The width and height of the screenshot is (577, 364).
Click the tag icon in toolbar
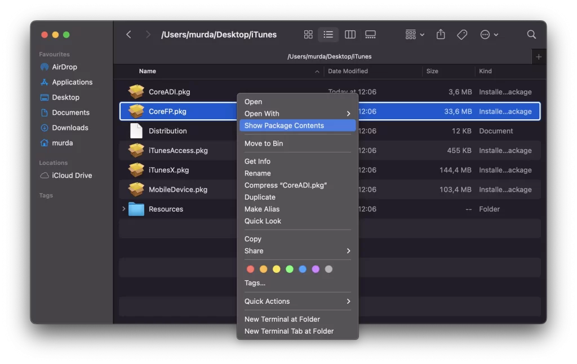[x=462, y=35]
